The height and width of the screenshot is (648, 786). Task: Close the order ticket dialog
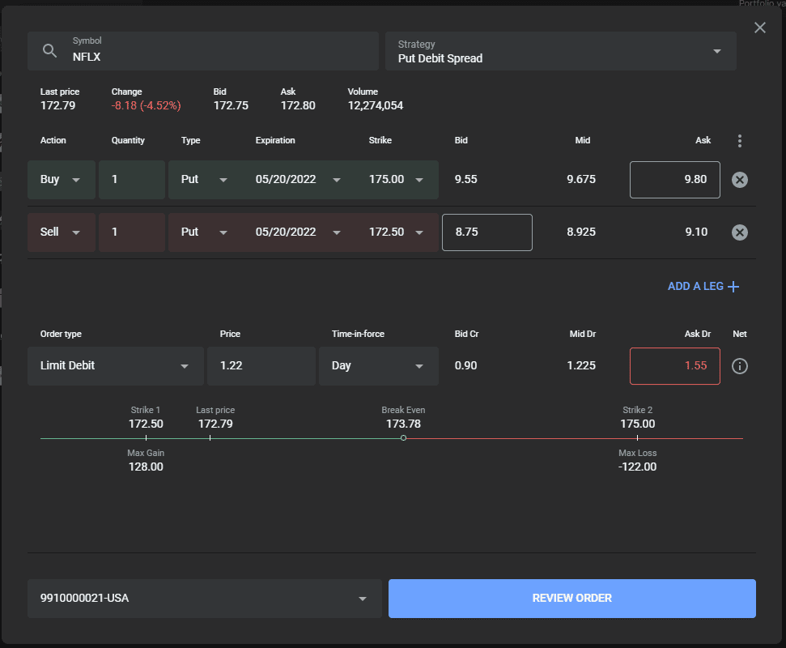coord(760,28)
